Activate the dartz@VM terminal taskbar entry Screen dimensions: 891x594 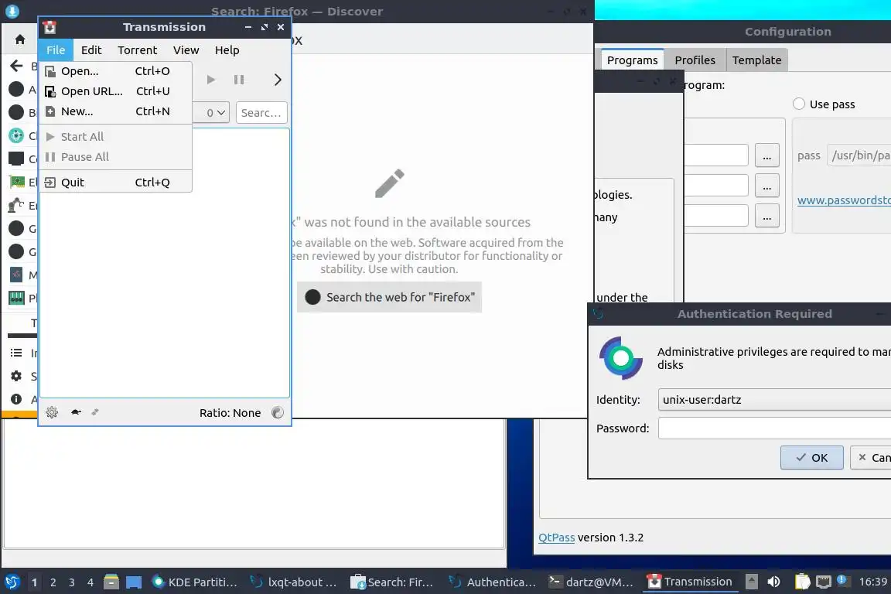click(590, 582)
